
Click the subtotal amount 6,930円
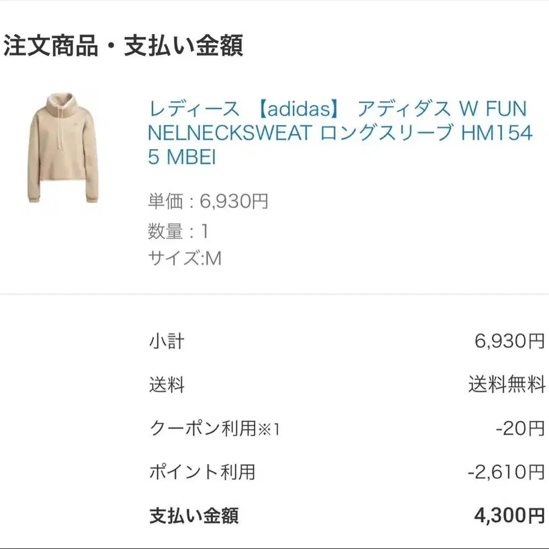(x=509, y=341)
